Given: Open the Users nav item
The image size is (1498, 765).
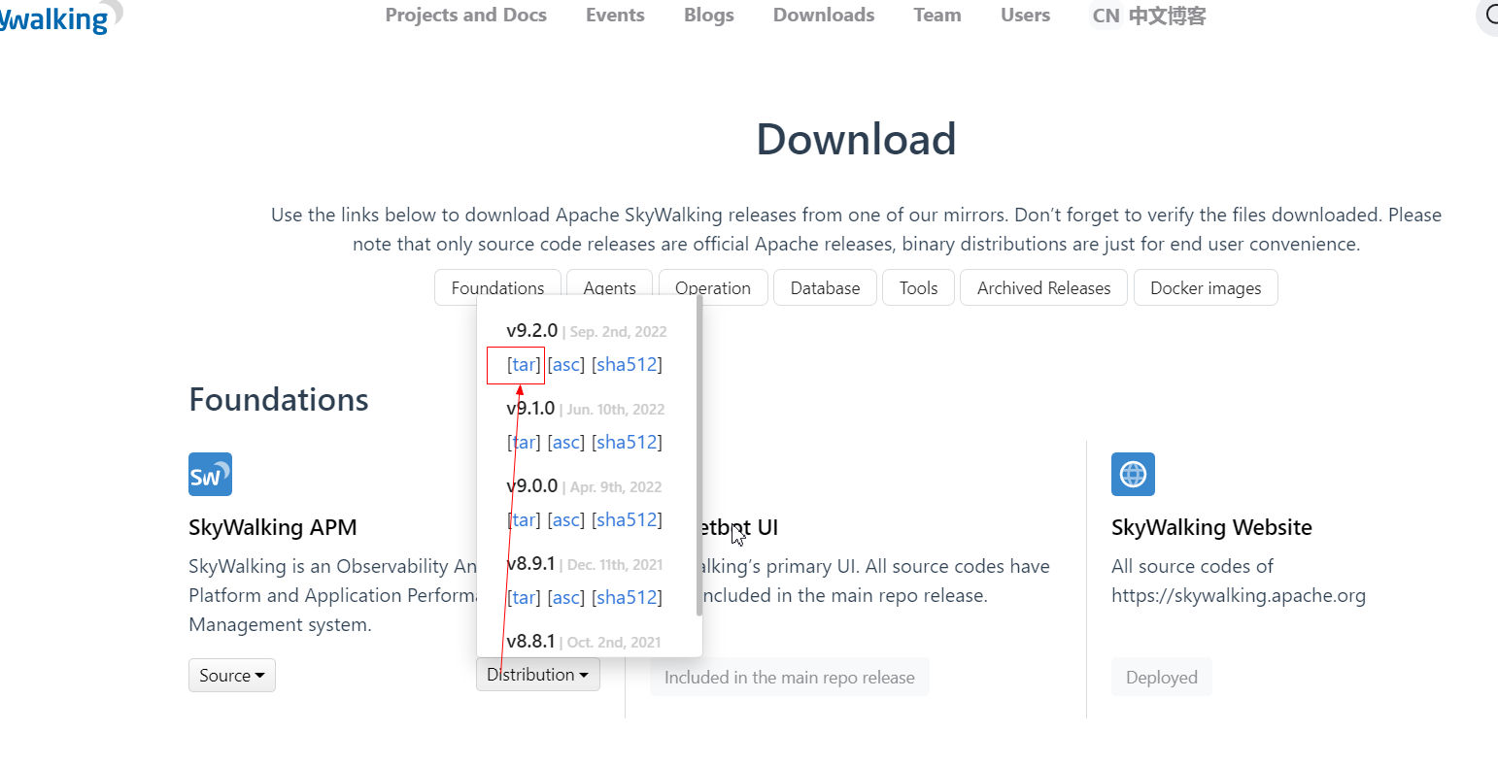Looking at the screenshot, I should pos(1025,15).
